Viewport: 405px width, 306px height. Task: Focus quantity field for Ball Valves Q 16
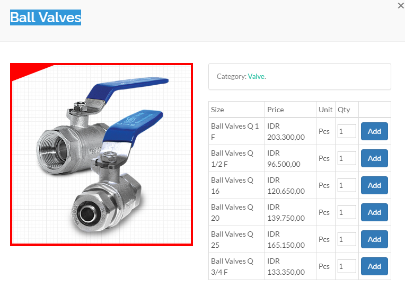[x=347, y=185]
